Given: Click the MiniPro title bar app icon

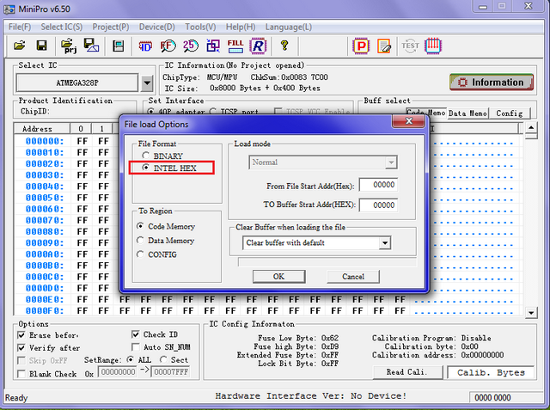Looking at the screenshot, I should pyautogui.click(x=9, y=9).
